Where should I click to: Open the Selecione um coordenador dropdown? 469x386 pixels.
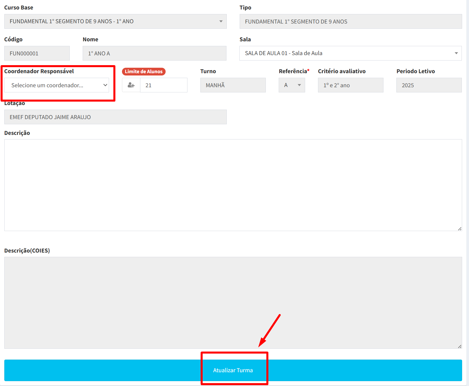pyautogui.click(x=57, y=85)
